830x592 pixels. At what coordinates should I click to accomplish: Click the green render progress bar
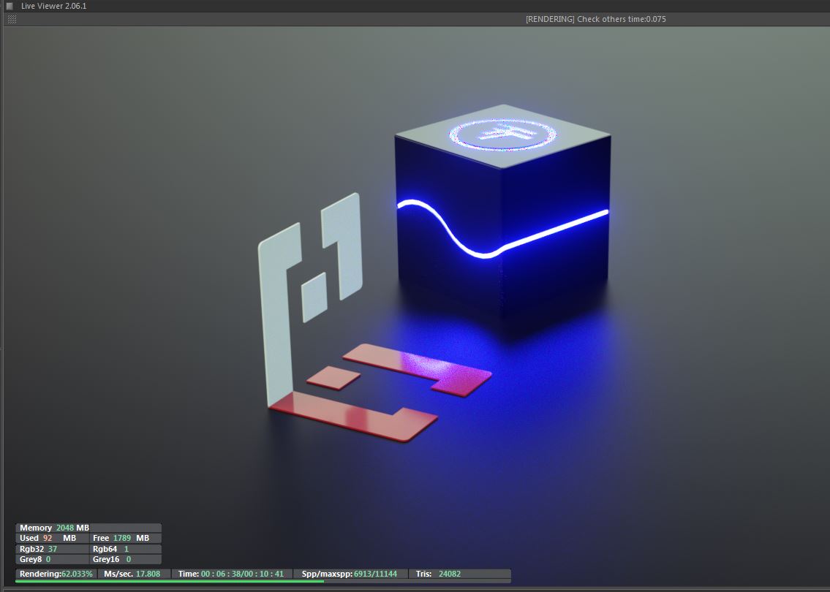tap(170, 581)
